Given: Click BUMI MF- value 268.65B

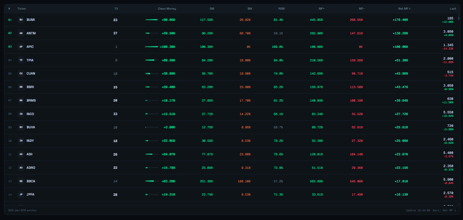Looking at the screenshot, I should [x=356, y=20].
